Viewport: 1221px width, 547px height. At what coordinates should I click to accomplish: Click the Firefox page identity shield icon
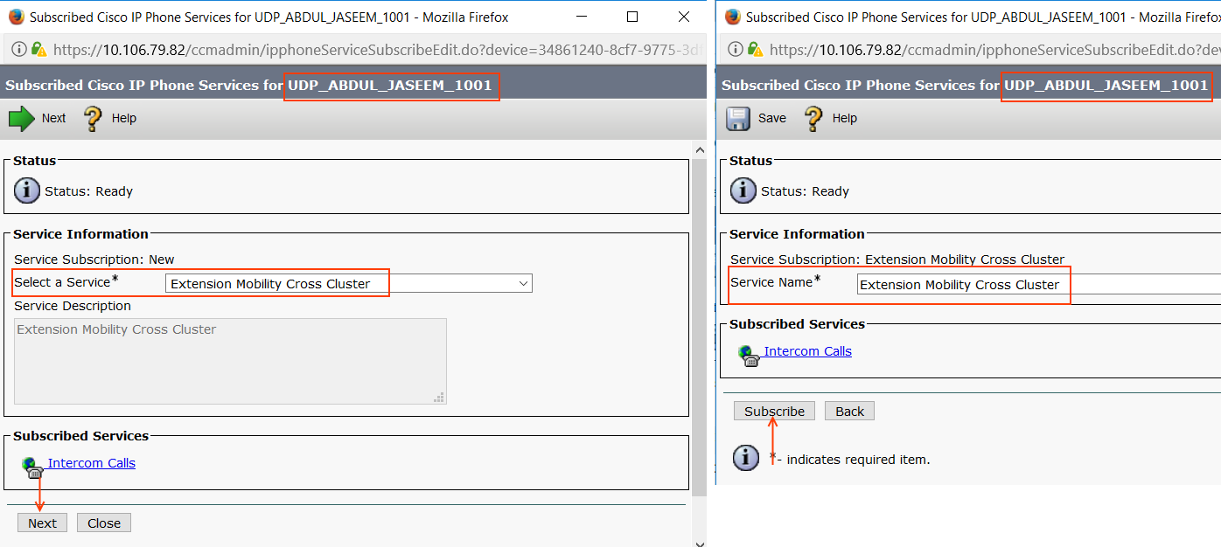click(x=39, y=49)
